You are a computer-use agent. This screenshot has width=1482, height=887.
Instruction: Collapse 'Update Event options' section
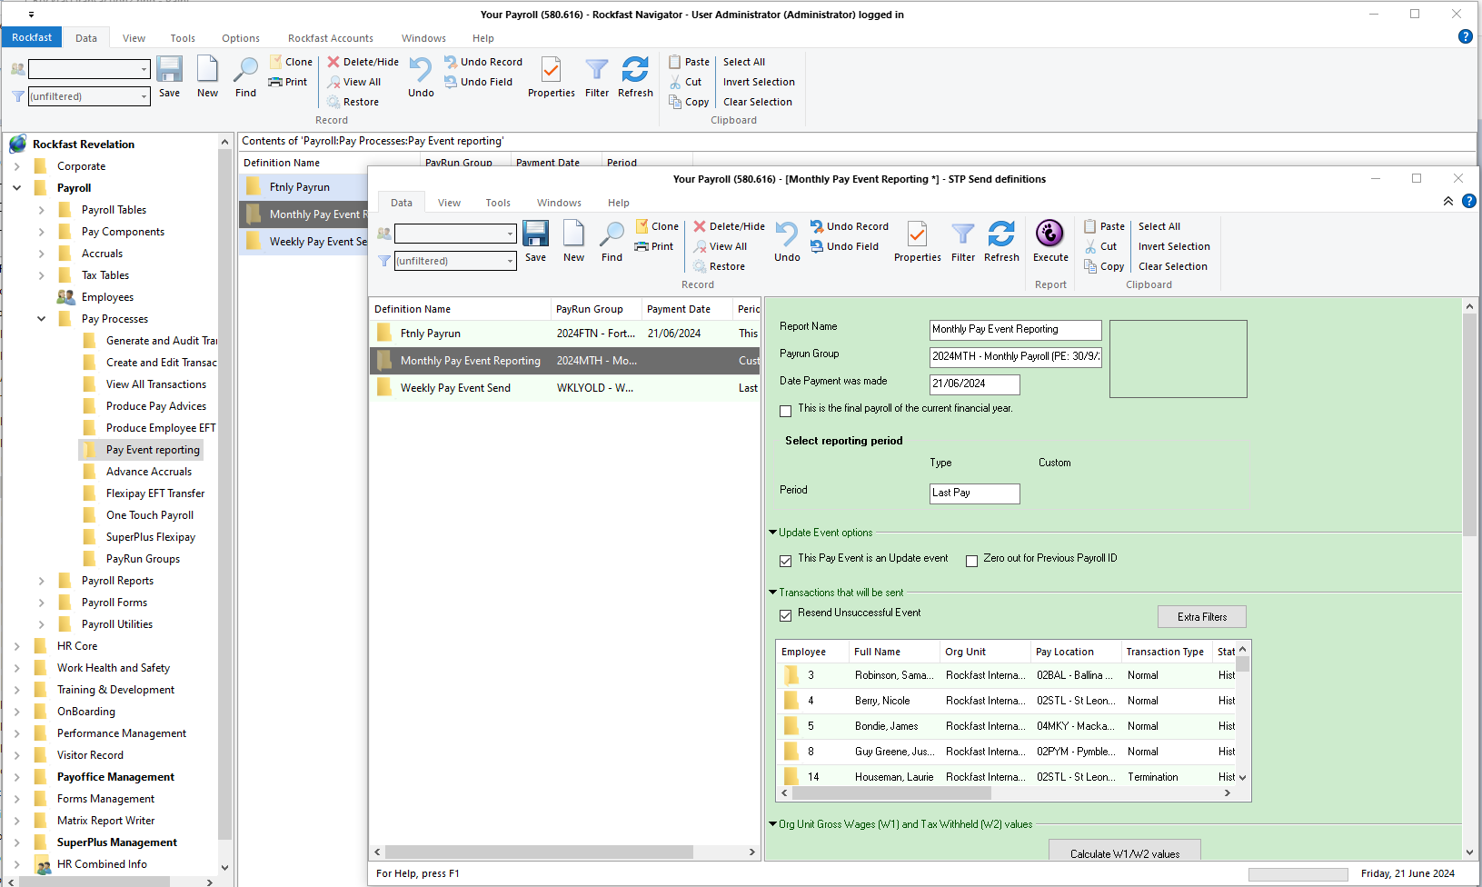point(772,533)
